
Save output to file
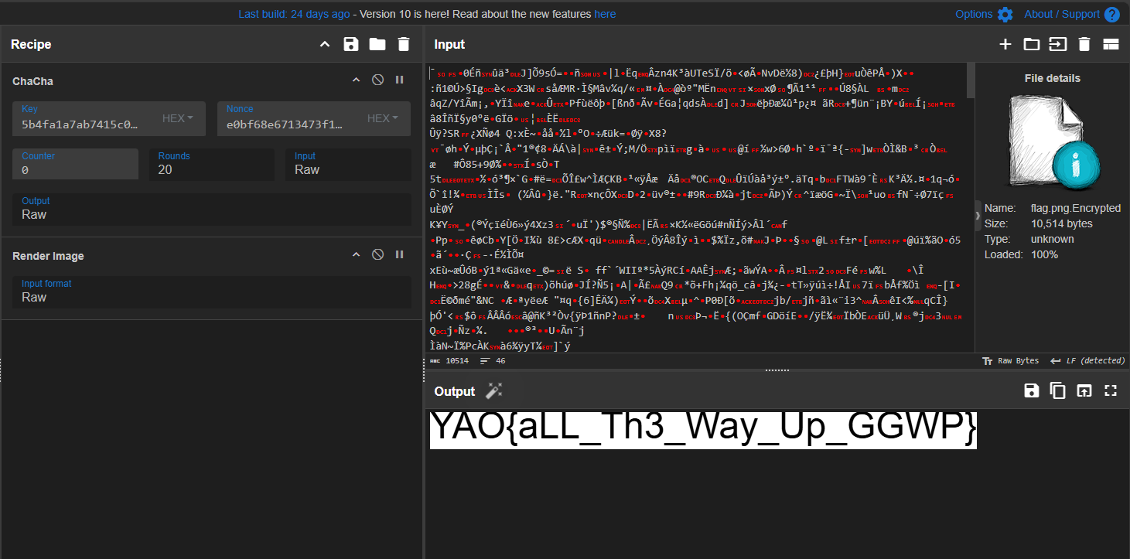[1031, 391]
